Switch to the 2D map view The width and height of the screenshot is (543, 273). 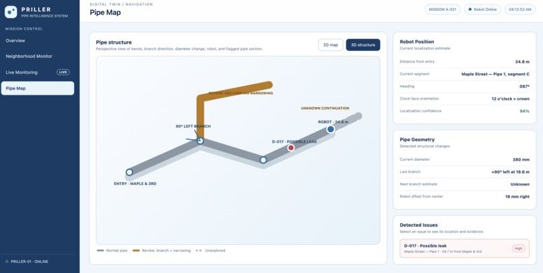330,45
